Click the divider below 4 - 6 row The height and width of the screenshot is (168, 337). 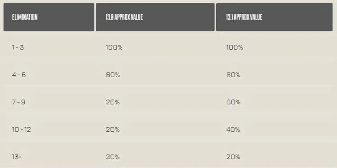[x=168, y=85]
